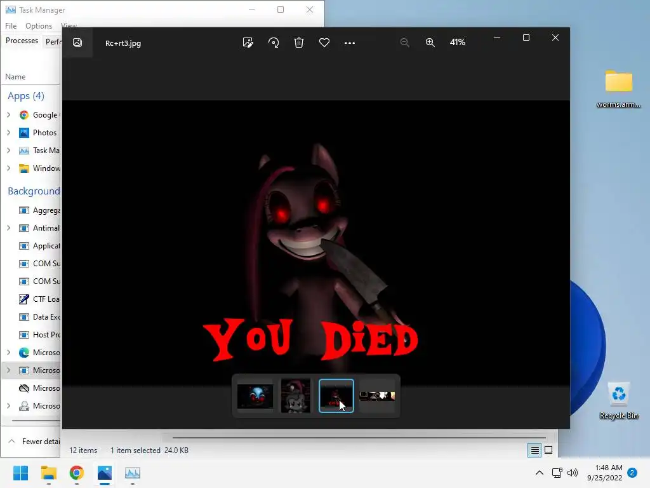Click Fewer details link in Task Manager

point(41,442)
